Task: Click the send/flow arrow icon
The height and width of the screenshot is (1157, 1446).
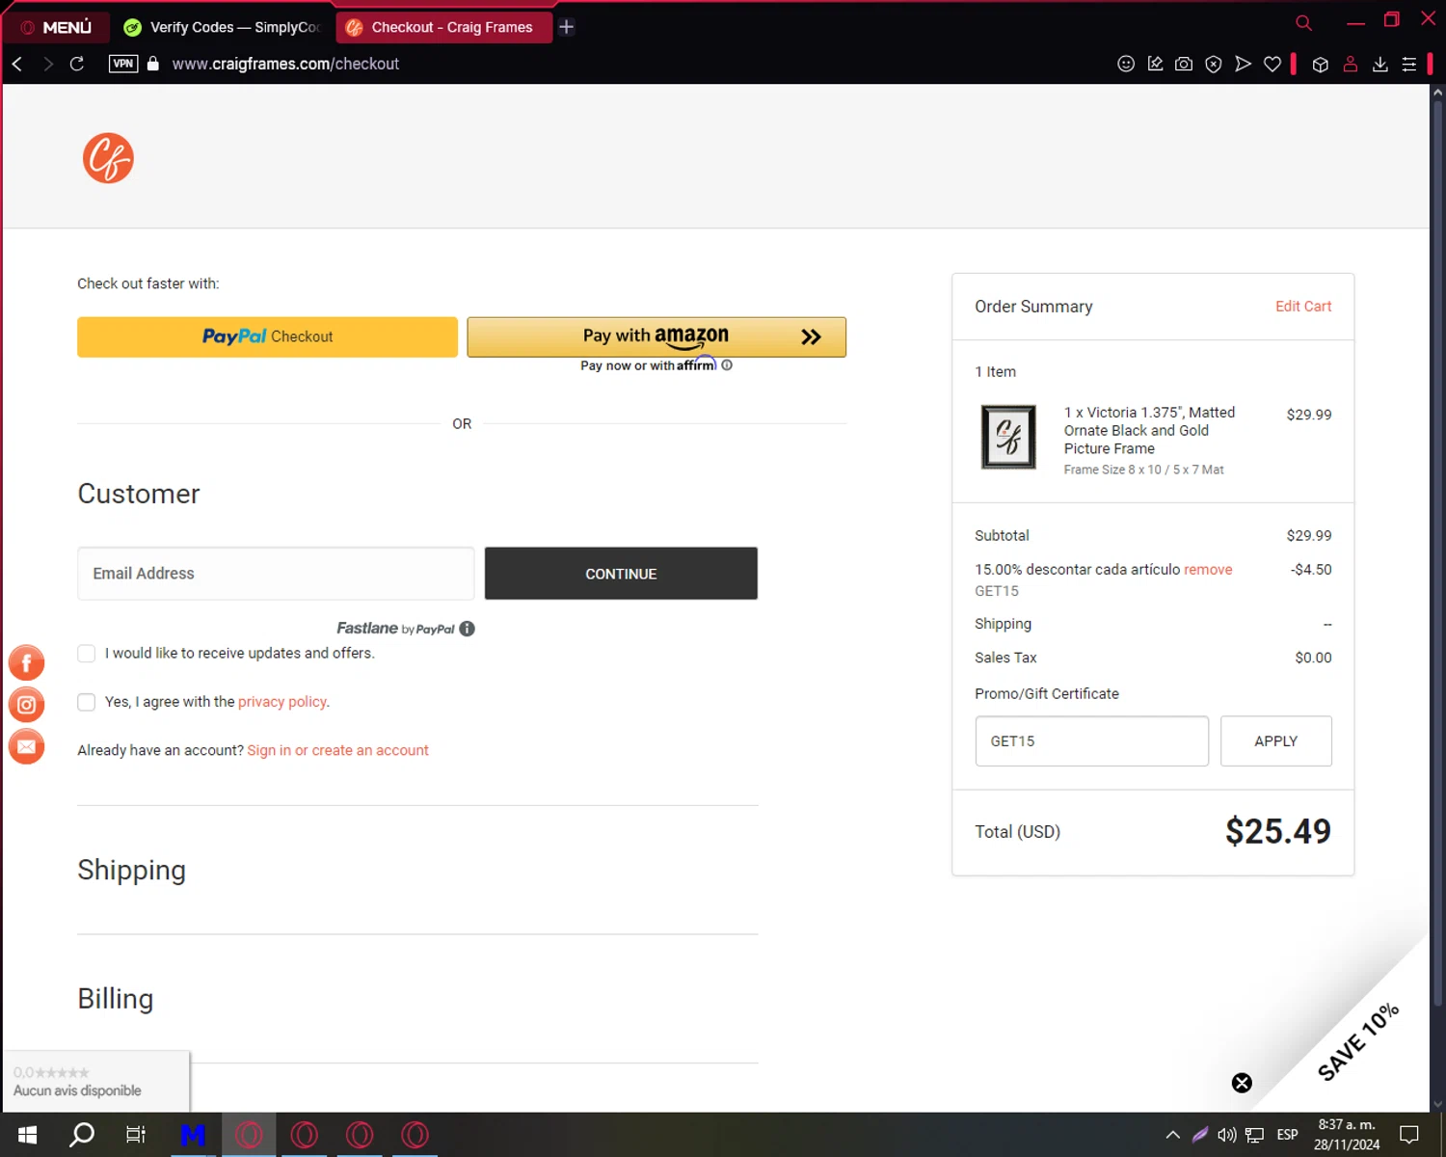Action: (1243, 64)
